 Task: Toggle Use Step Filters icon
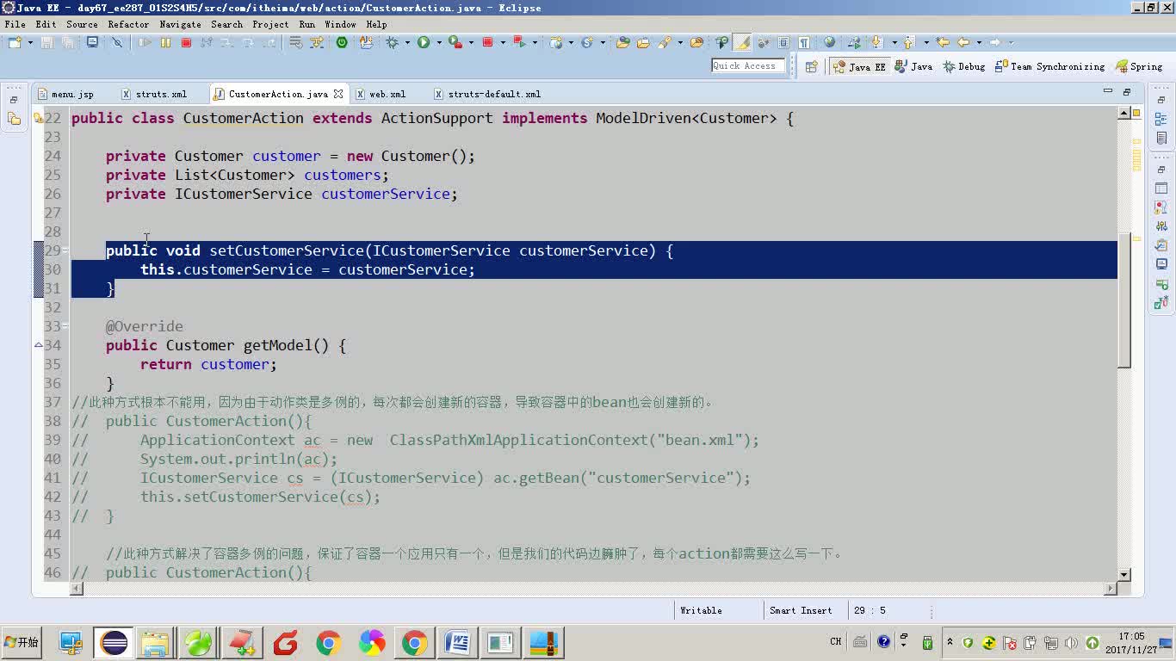(x=317, y=42)
